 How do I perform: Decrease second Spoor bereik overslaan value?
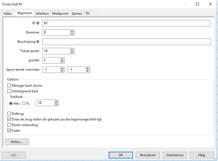(x=88, y=71)
